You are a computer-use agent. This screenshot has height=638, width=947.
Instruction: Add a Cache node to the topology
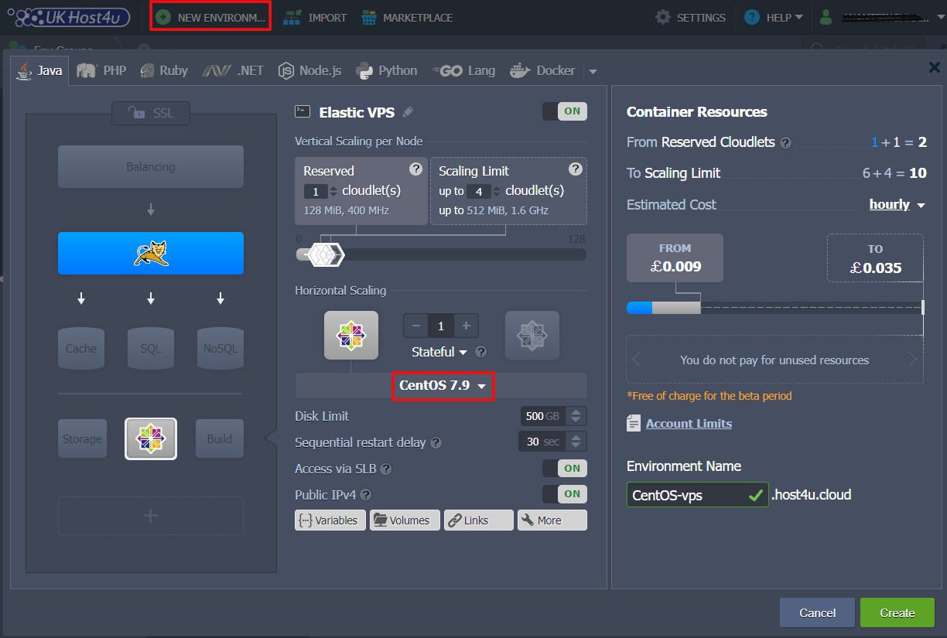pos(81,348)
